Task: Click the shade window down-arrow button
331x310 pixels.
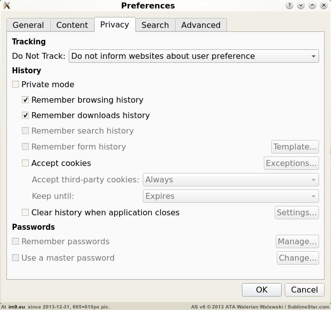Action: click(301, 6)
